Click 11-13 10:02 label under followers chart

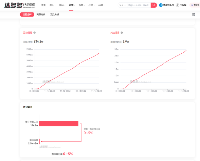tap(183, 91)
